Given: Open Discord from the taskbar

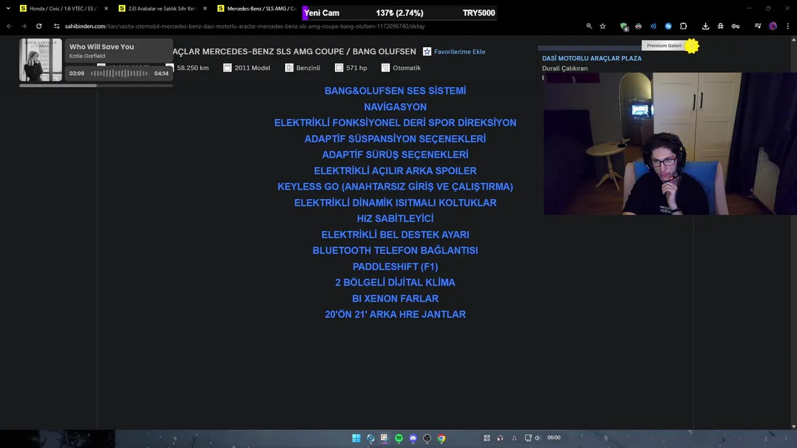Looking at the screenshot, I should click(413, 438).
